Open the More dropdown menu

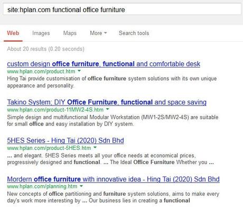pyautogui.click(x=98, y=33)
